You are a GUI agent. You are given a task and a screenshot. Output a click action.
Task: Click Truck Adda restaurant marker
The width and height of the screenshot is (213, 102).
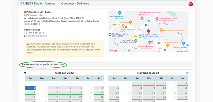coord(131,23)
